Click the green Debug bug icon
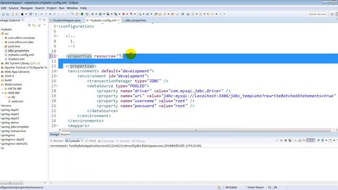The image size is (338, 190). pyautogui.click(x=93, y=14)
